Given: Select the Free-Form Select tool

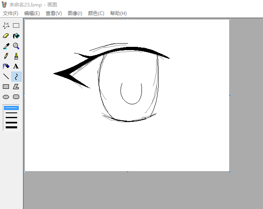Looking at the screenshot, I should coord(6,26).
